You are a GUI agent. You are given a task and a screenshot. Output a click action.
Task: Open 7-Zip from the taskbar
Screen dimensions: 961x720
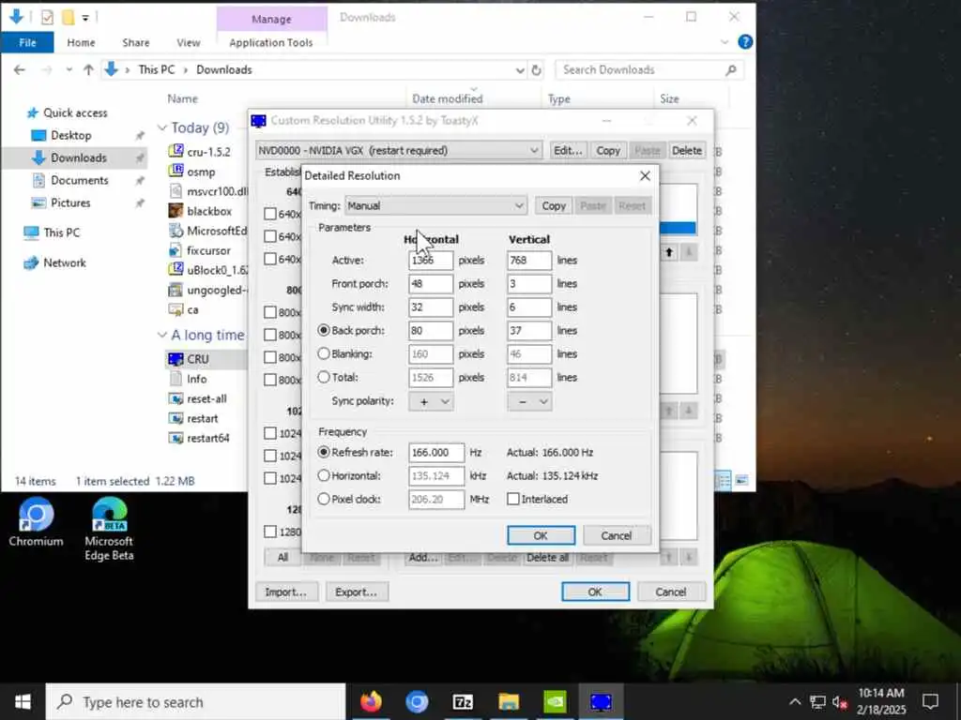pos(463,701)
